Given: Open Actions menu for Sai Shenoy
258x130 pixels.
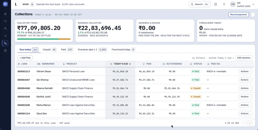Looking at the screenshot, I should pos(245,80).
